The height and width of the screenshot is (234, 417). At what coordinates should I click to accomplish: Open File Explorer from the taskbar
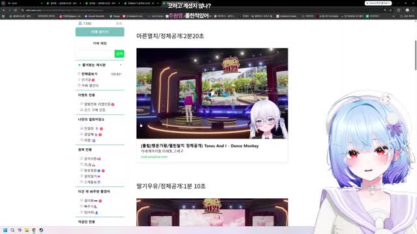pyautogui.click(x=27, y=230)
